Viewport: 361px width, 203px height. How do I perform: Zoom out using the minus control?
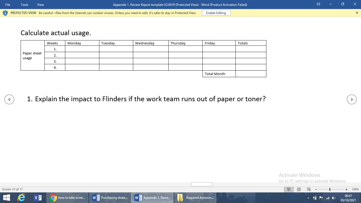[x=316, y=189]
